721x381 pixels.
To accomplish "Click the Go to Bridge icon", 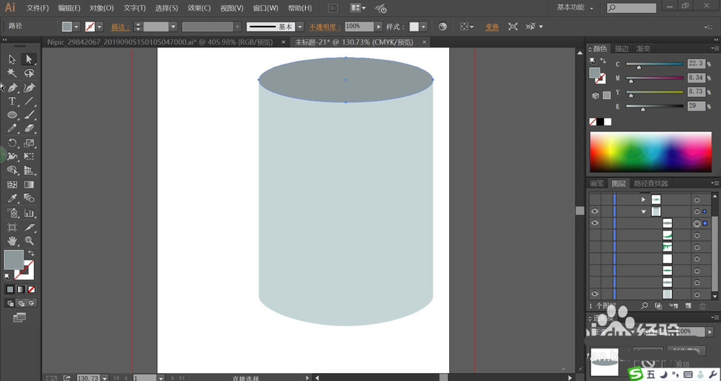I will pos(332,8).
